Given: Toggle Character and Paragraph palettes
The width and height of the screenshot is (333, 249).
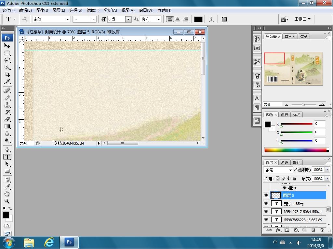Looking at the screenshot, I should coord(224,19).
